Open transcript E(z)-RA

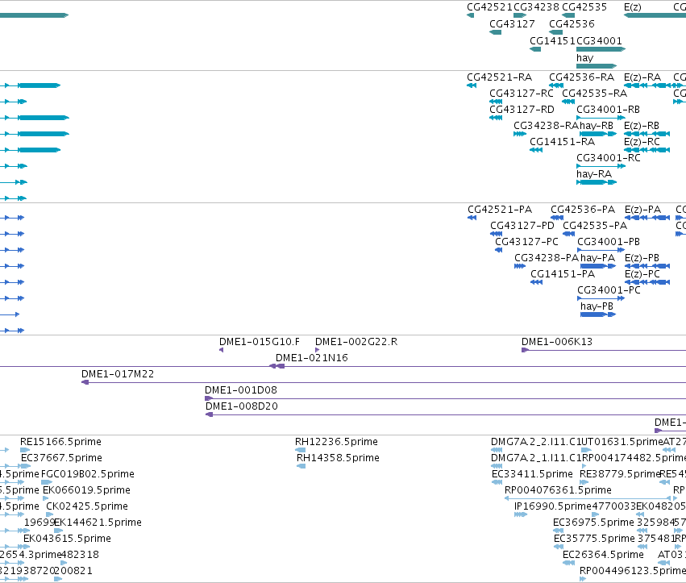tap(642, 77)
